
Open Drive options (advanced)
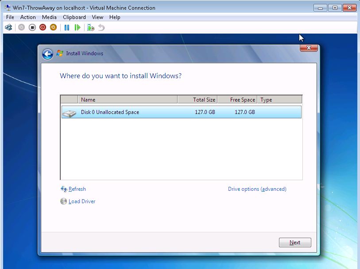[x=257, y=189]
